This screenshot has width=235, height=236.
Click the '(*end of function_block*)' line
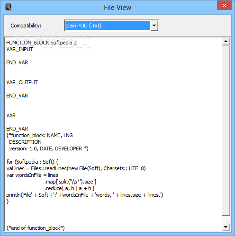click(x=36, y=228)
